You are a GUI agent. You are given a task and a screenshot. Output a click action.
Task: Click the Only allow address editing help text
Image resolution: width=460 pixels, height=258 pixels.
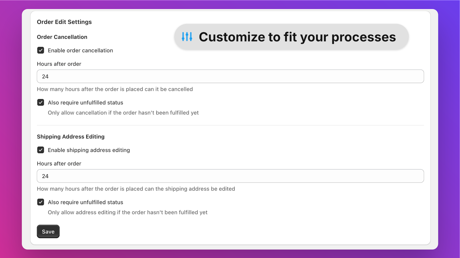tap(127, 212)
